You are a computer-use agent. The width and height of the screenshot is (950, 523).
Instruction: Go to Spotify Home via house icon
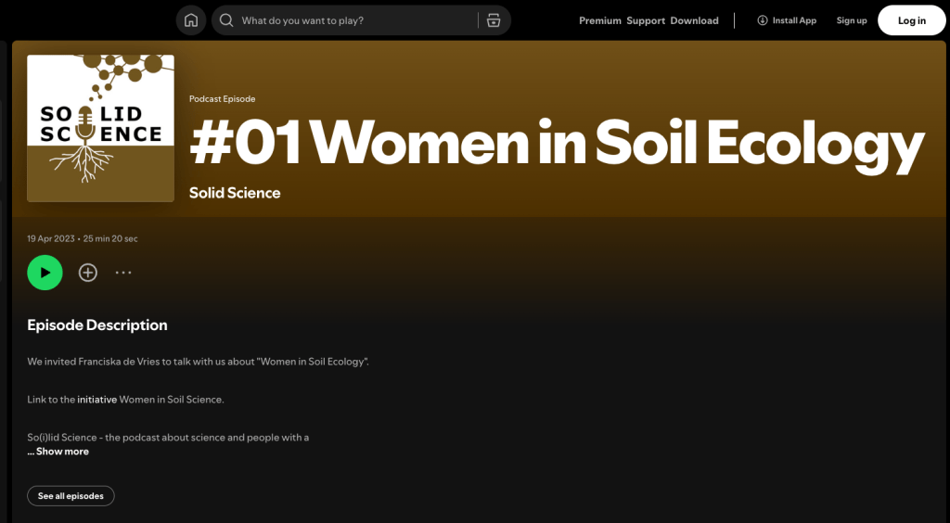pyautogui.click(x=191, y=20)
